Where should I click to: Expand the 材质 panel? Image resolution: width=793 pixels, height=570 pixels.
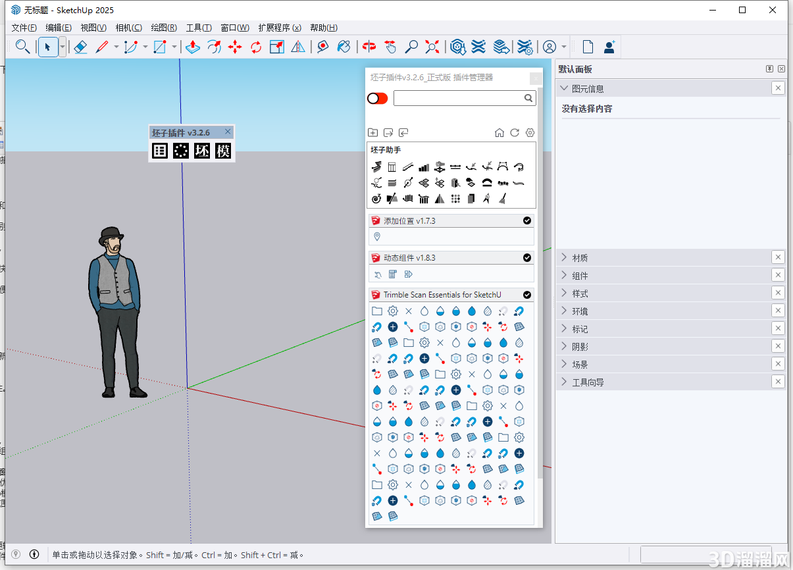564,257
